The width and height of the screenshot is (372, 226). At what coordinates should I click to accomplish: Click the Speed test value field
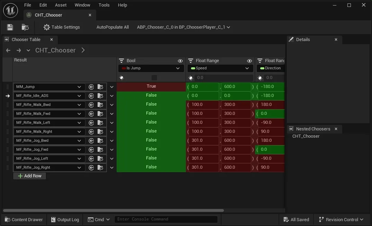tap(224, 78)
